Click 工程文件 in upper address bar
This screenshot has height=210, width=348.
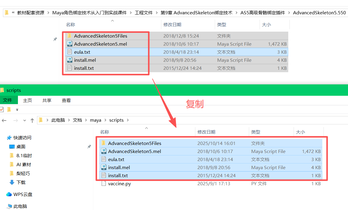[144, 13]
